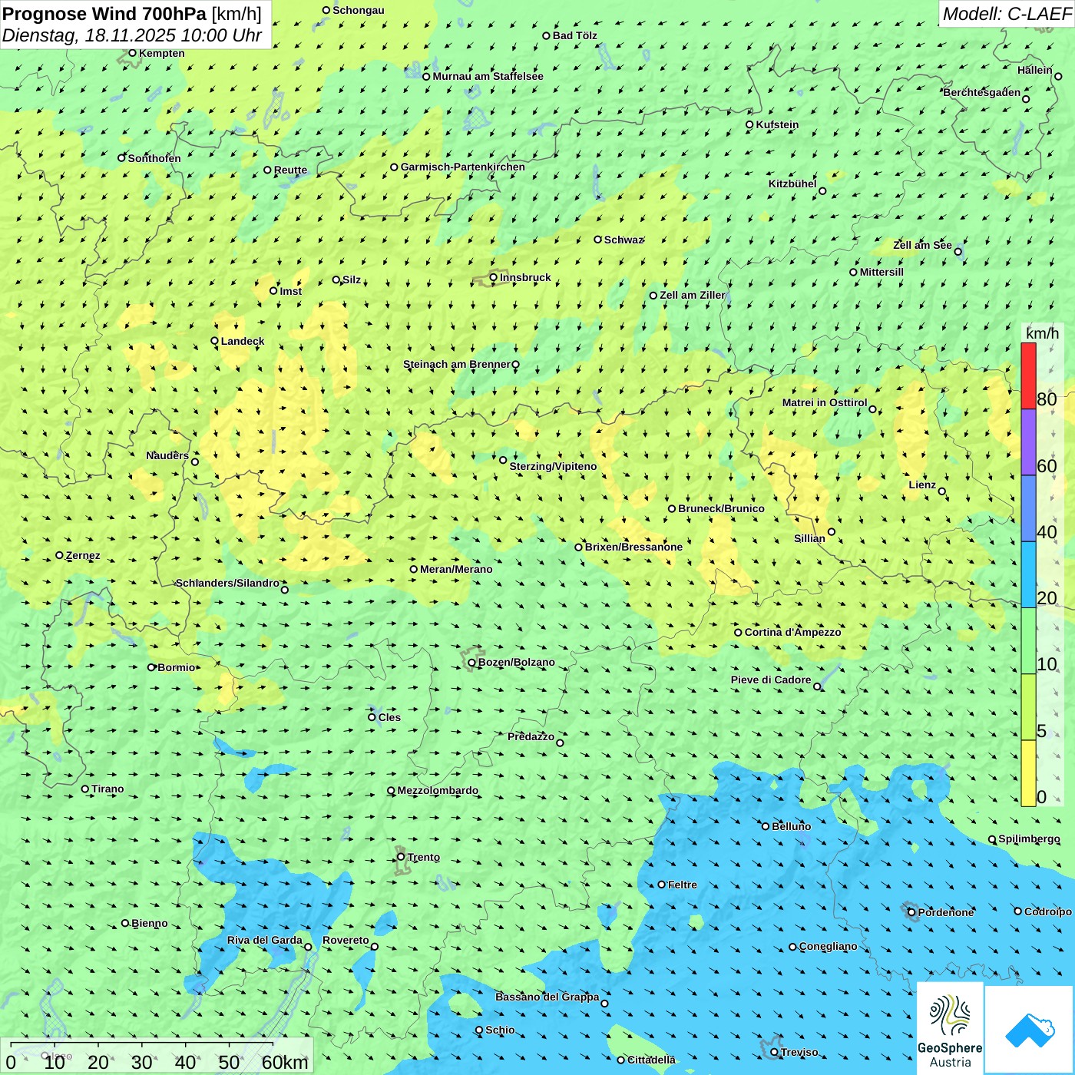Viewport: 1075px width, 1075px height.
Task: Click the Belluno city label
Action: [x=791, y=826]
